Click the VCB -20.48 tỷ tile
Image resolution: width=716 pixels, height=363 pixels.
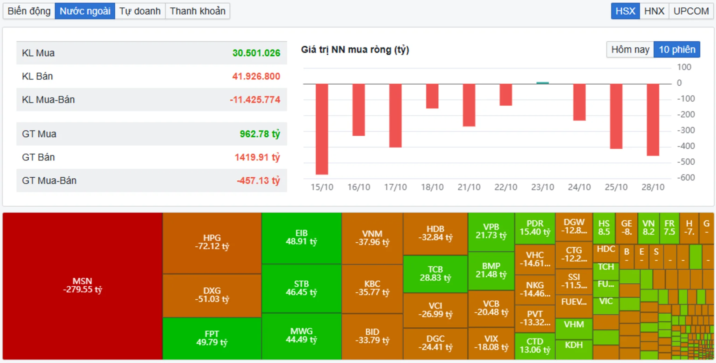point(491,309)
